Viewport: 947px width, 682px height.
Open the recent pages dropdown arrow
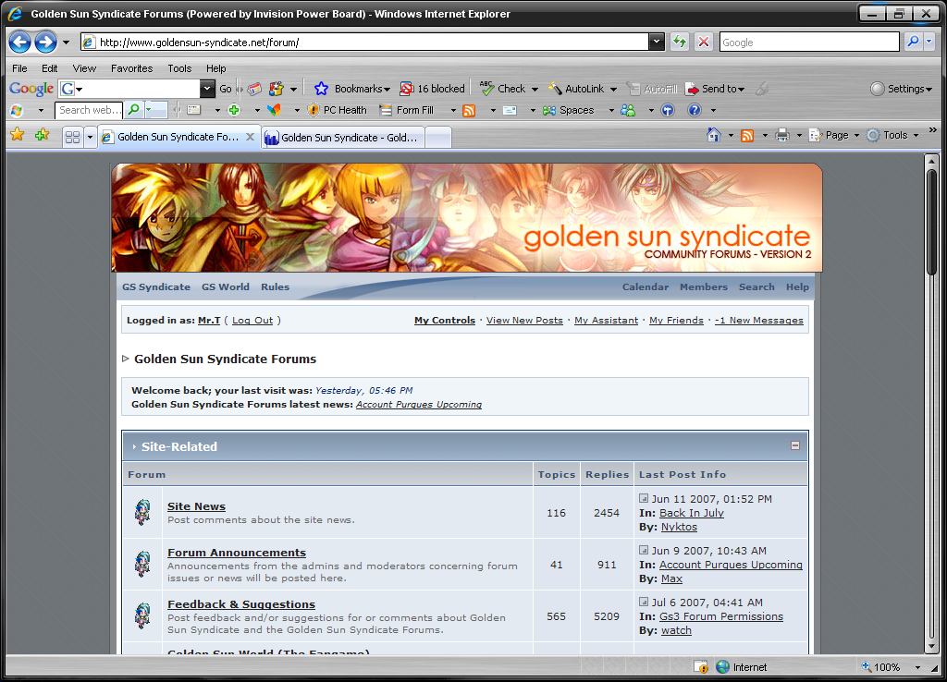(x=66, y=43)
